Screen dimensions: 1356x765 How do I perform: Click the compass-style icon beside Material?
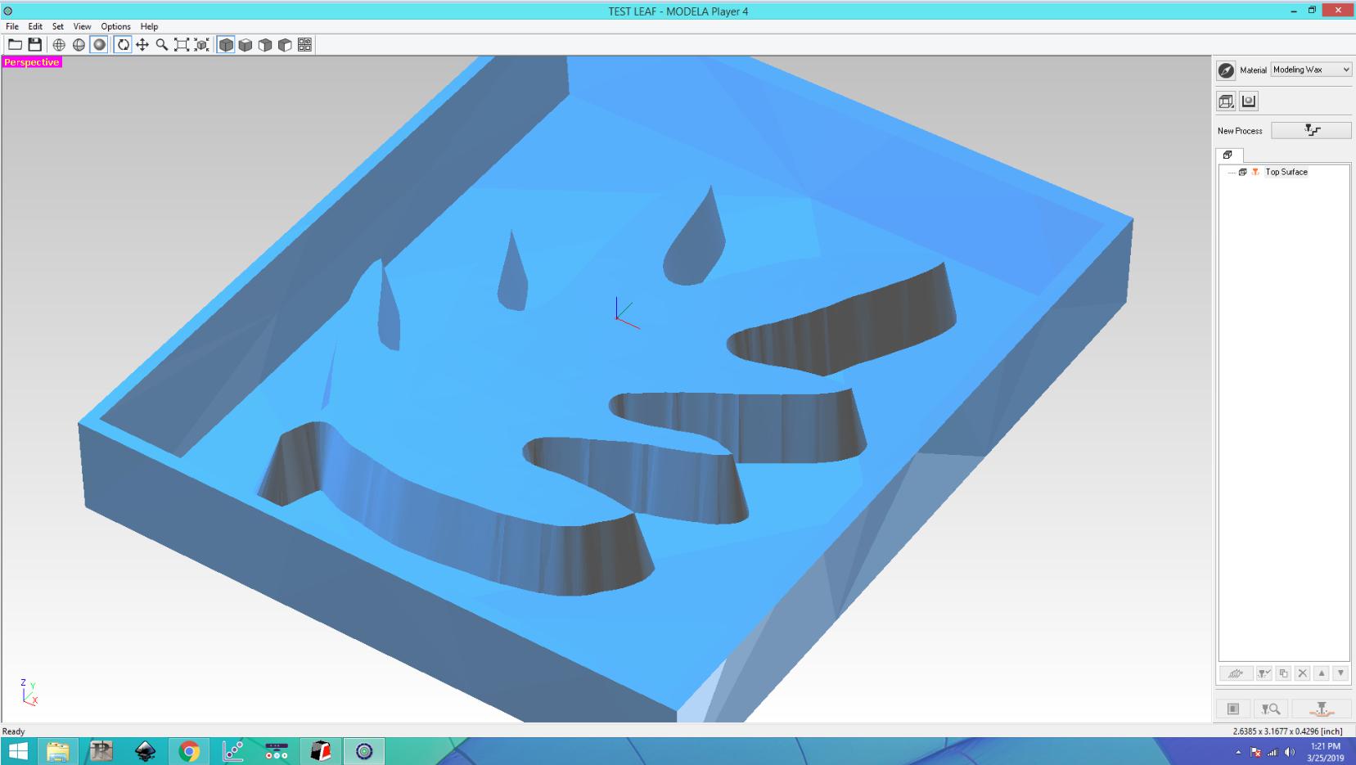[x=1226, y=70]
